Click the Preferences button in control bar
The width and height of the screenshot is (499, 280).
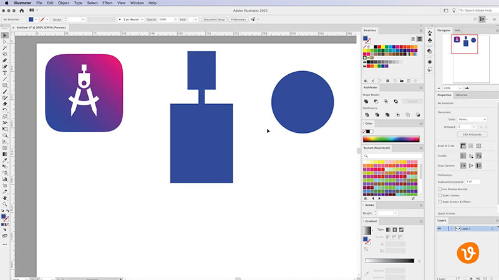[x=238, y=19]
